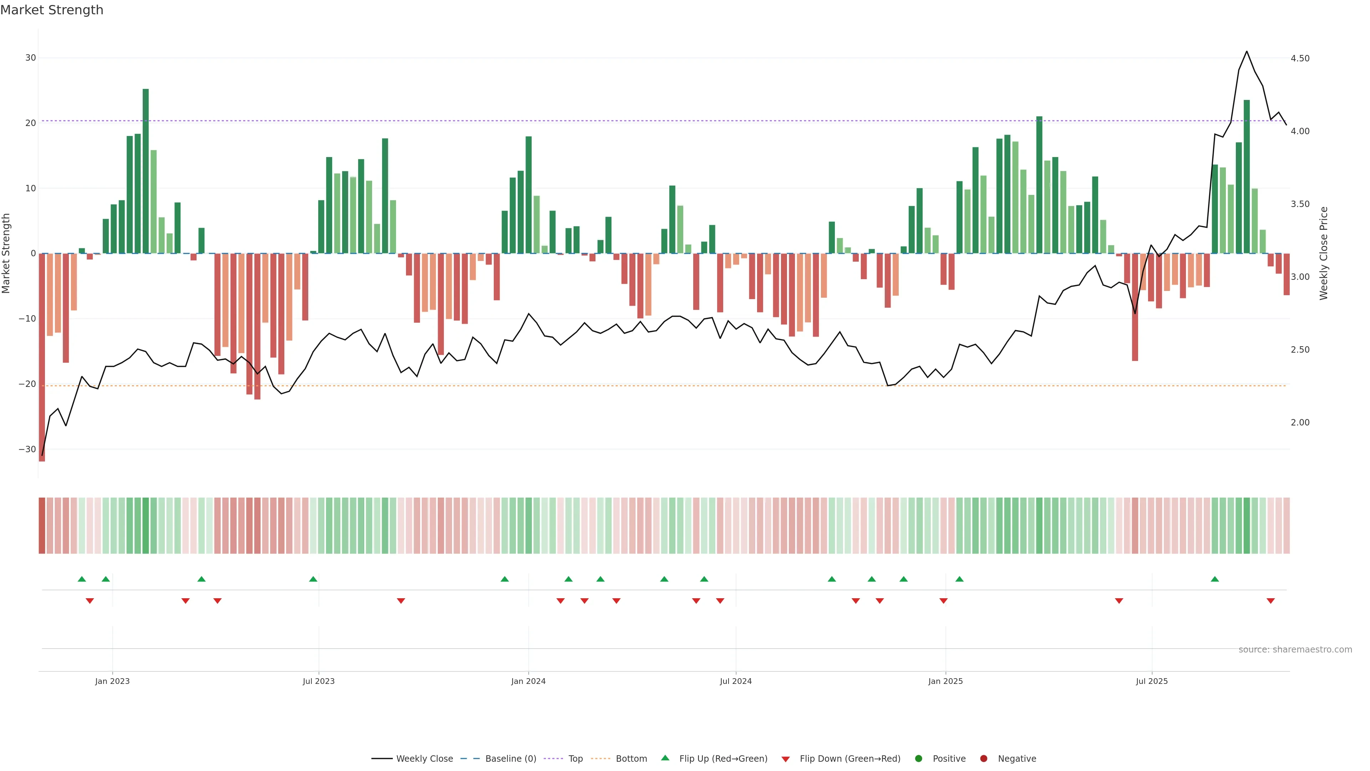Viewport: 1370px width, 771px height.
Task: Click the Jan 2023 axis label
Action: (x=112, y=681)
